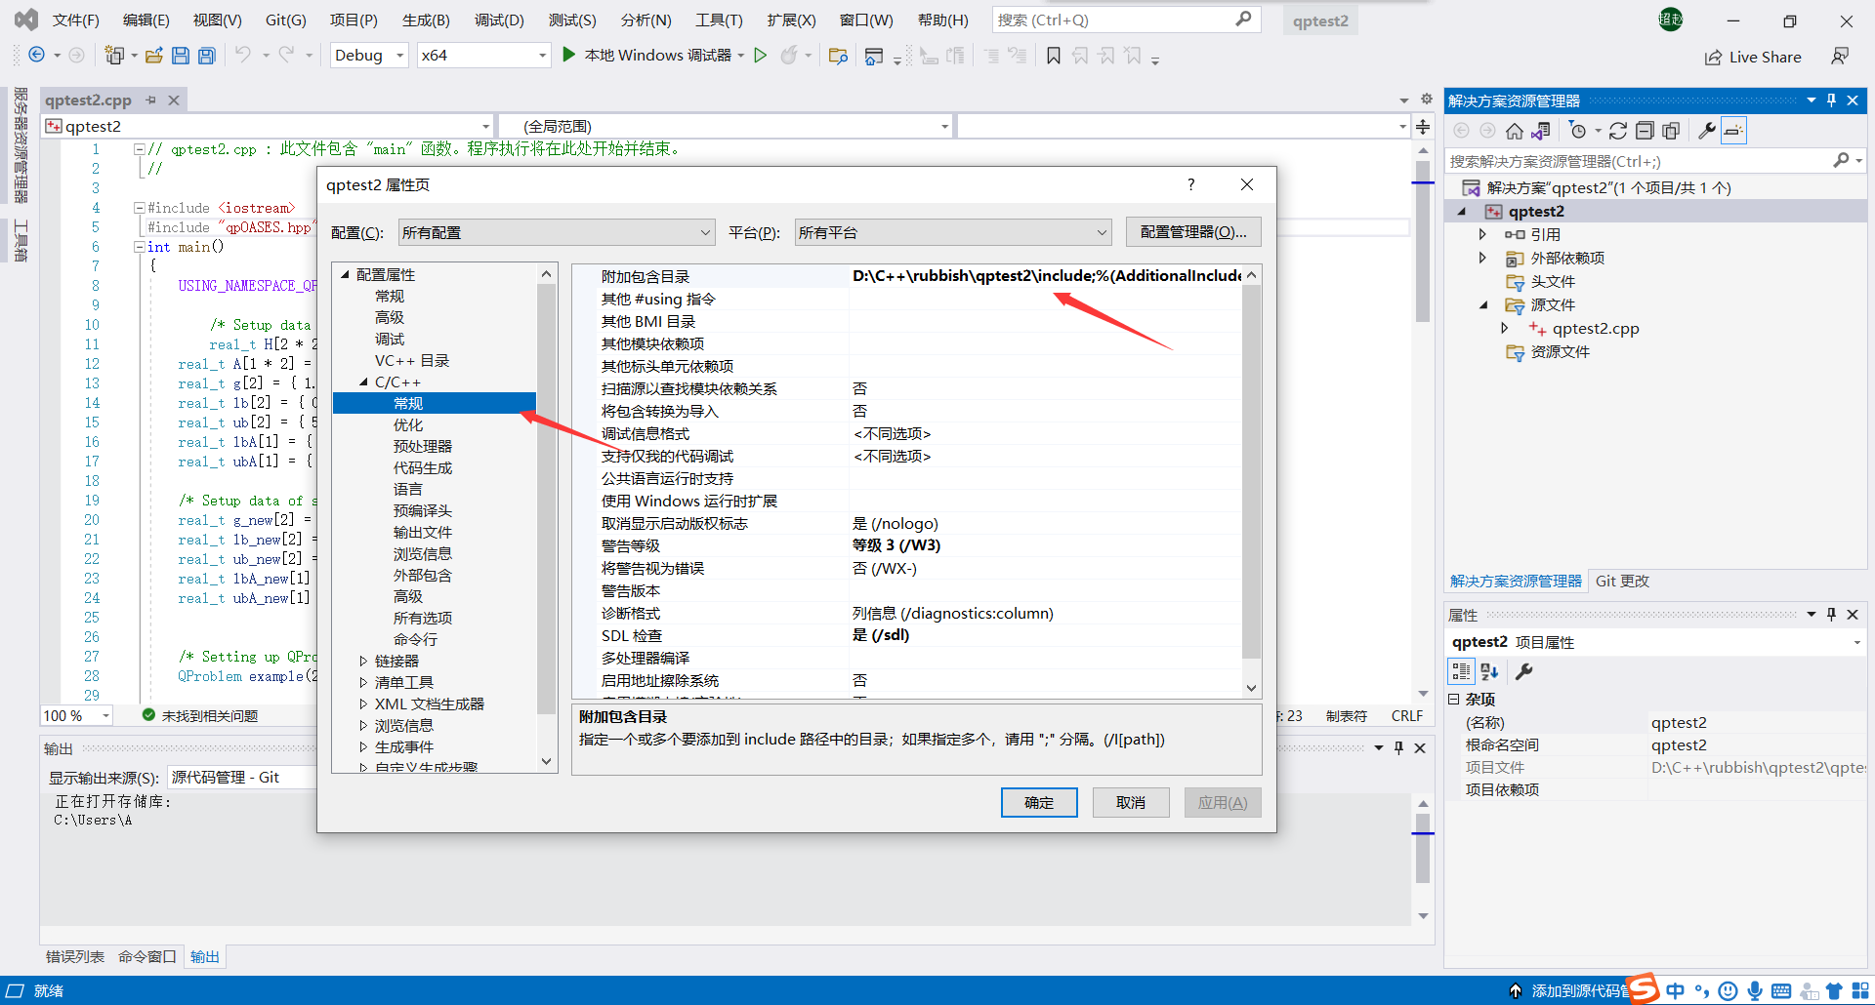The image size is (1875, 1005).
Task: Switch to the 错误列表 tab
Action: (75, 956)
